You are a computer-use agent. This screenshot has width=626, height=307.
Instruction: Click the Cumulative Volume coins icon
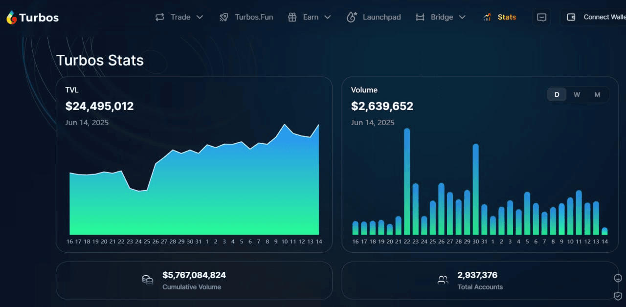pyautogui.click(x=148, y=280)
